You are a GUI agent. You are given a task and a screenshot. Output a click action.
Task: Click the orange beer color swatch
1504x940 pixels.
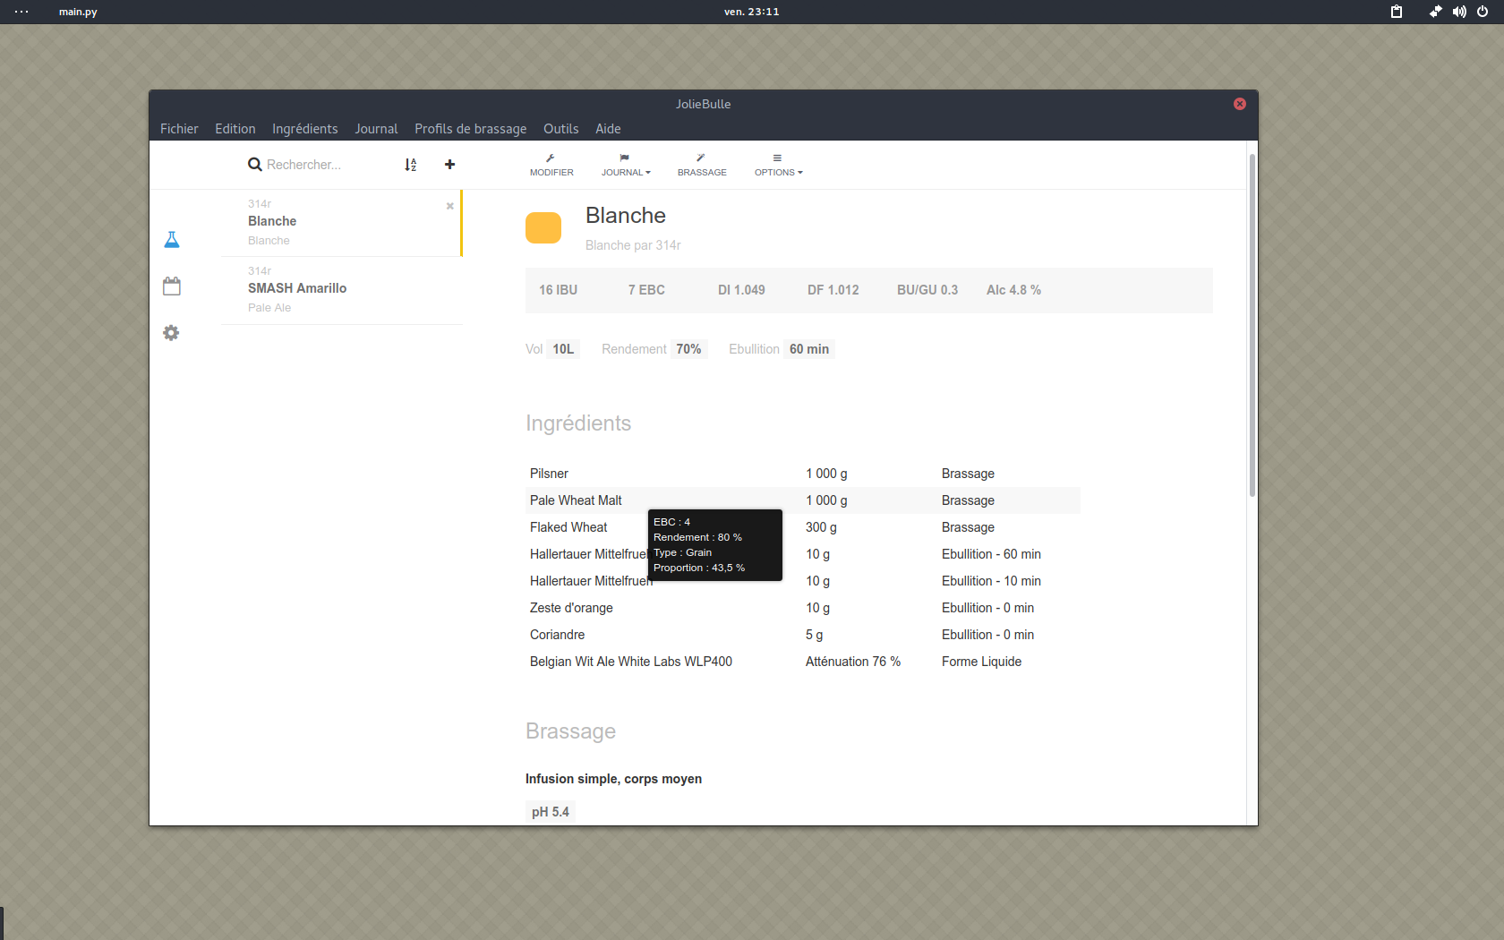(x=543, y=227)
